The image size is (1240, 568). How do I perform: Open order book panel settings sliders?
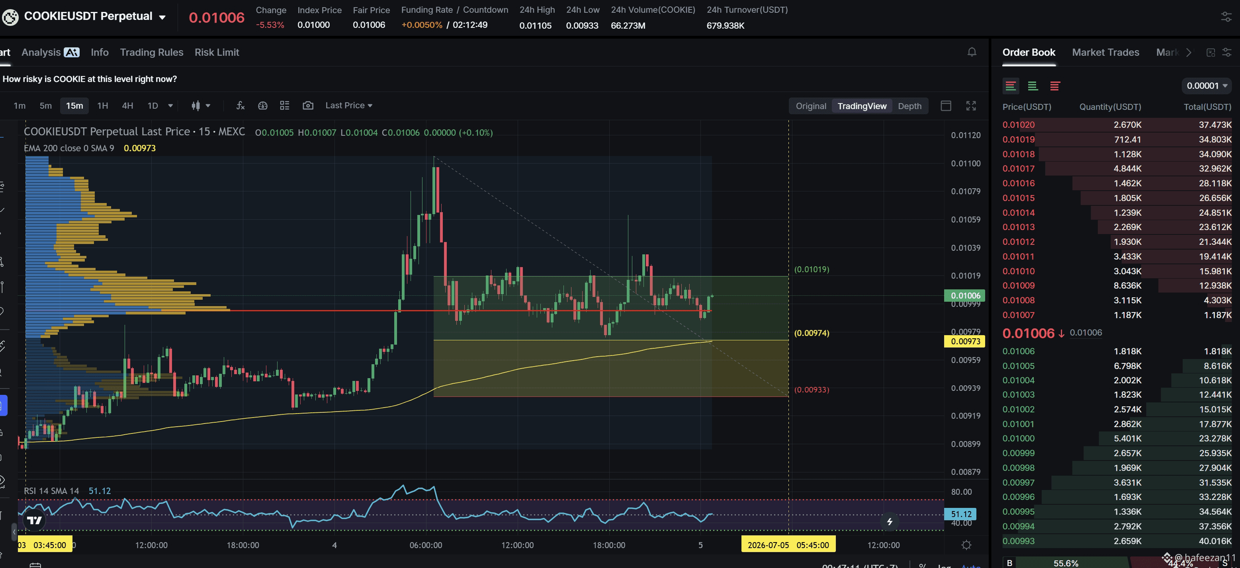pos(1226,53)
